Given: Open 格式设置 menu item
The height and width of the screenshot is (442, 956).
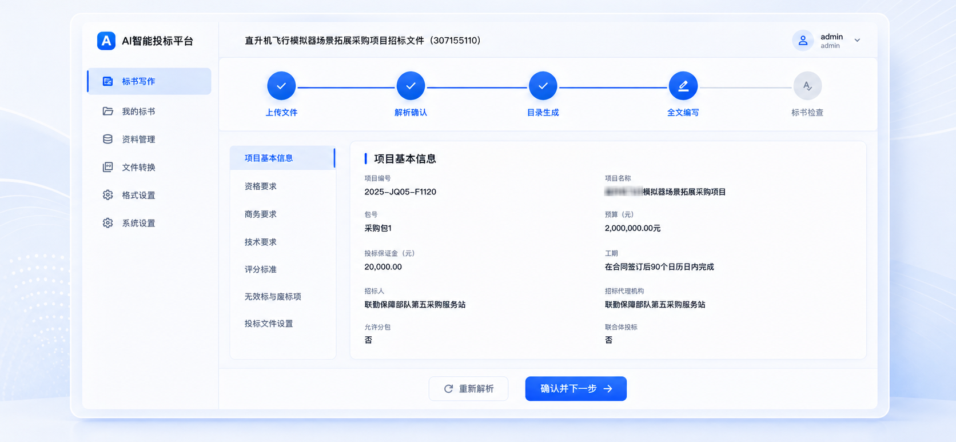Looking at the screenshot, I should point(149,195).
